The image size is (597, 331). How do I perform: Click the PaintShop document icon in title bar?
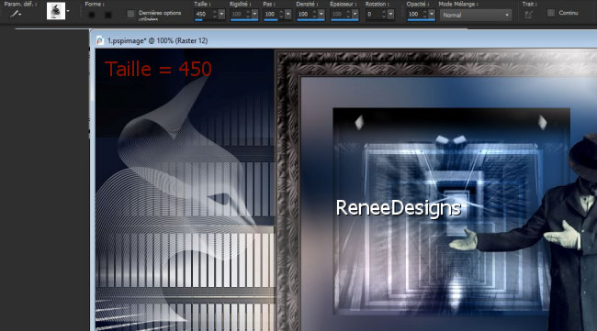100,40
